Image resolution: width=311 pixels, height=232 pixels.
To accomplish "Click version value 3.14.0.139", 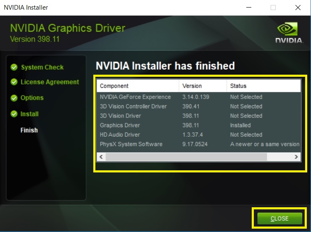I will [x=196, y=97].
